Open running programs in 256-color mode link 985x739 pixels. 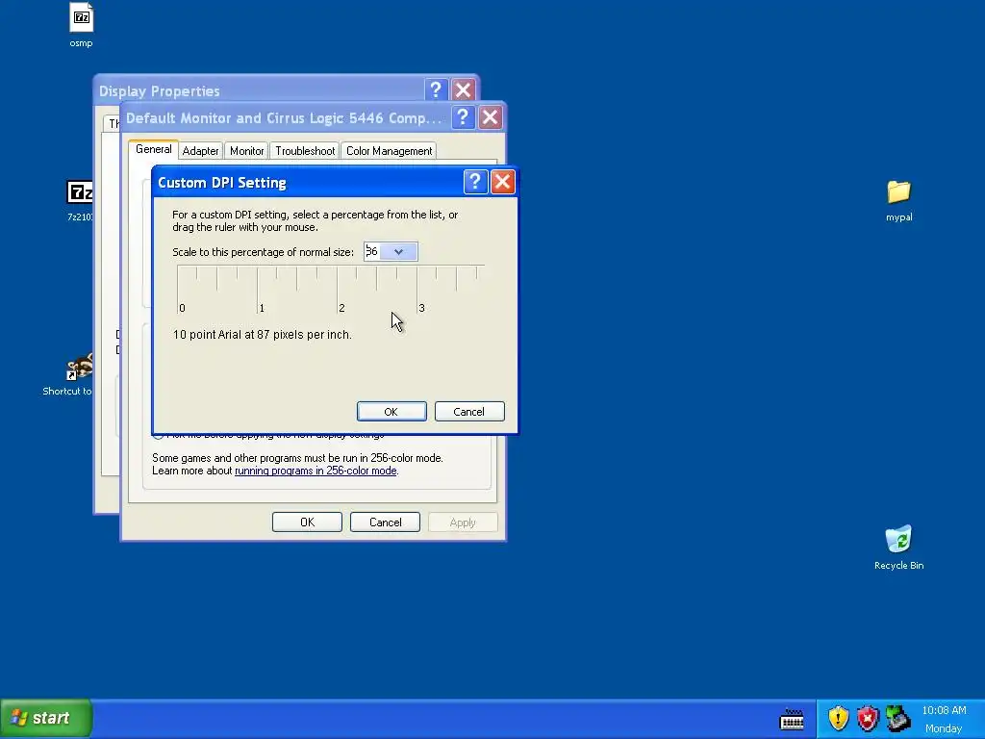point(316,471)
